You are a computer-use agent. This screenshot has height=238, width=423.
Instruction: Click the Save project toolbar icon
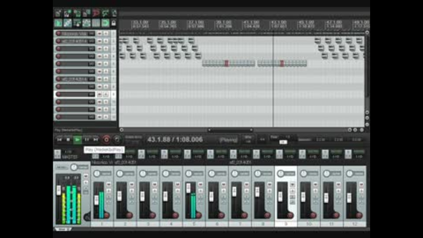click(x=77, y=13)
